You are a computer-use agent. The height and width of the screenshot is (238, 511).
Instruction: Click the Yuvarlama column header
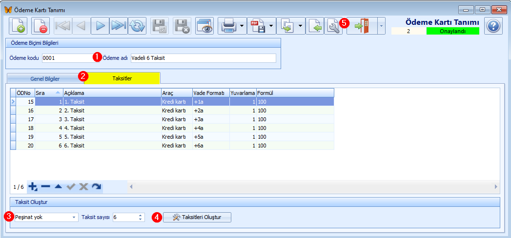tap(243, 92)
